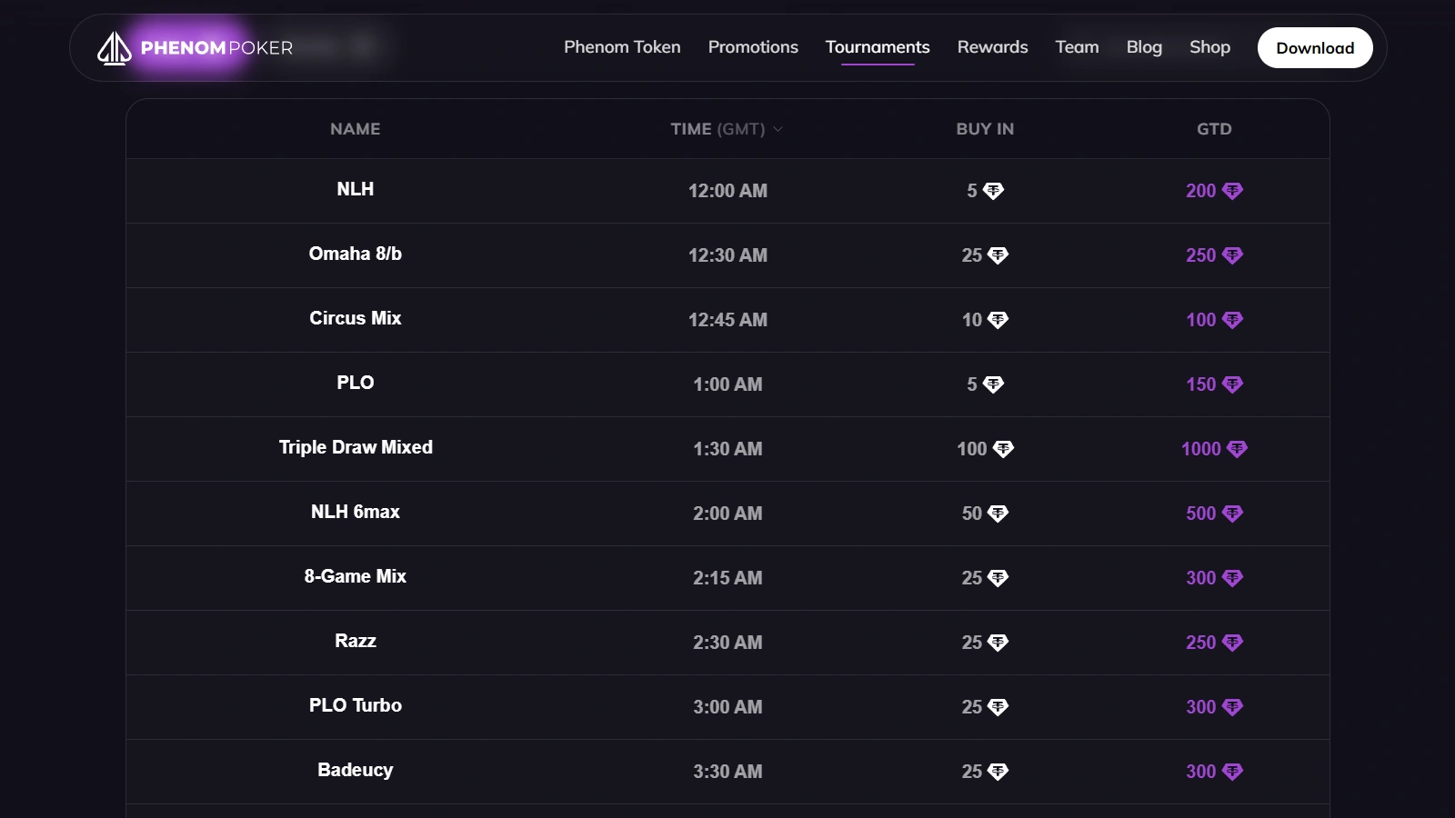Click the token icon in PLO row buy-in
The image size is (1455, 818).
pos(994,384)
